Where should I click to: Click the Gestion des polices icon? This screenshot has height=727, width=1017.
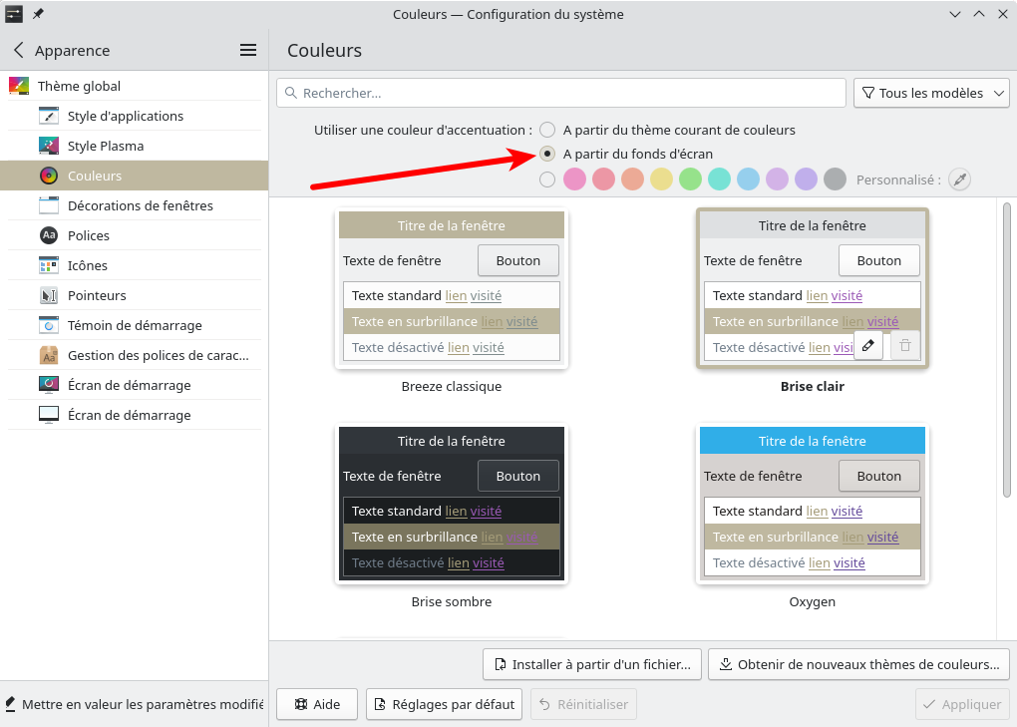[x=49, y=355]
